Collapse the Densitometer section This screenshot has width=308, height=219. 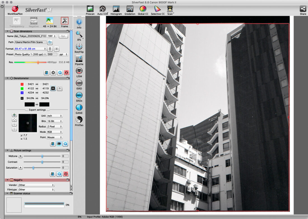tap(7, 78)
